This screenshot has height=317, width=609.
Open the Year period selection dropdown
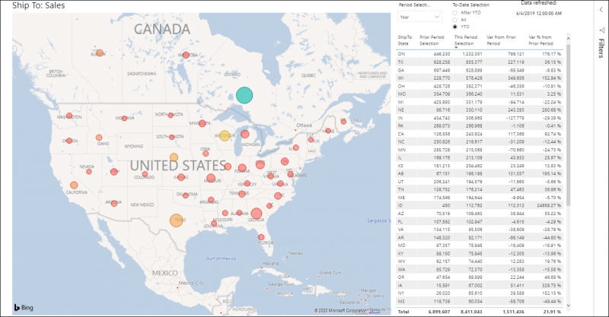point(419,17)
